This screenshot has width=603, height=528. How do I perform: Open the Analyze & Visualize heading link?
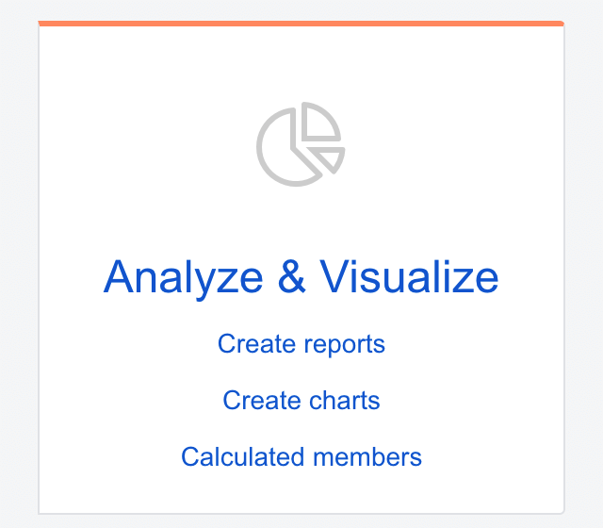tap(301, 278)
